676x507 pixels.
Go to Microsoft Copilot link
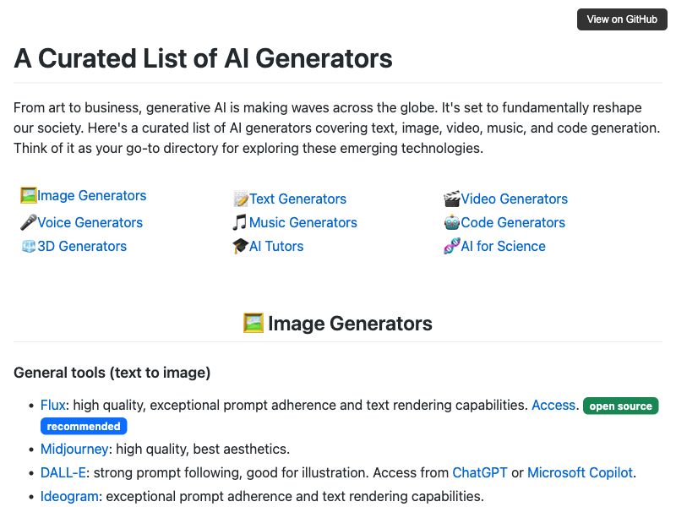(580, 473)
